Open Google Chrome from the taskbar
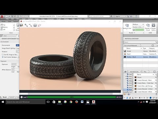The height and width of the screenshot is (119, 158). (x=71, y=102)
